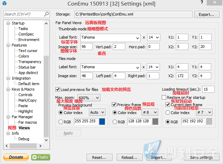Select Current item frame RGB radio
This screenshot has width=223, height=164.
pyautogui.click(x=168, y=122)
